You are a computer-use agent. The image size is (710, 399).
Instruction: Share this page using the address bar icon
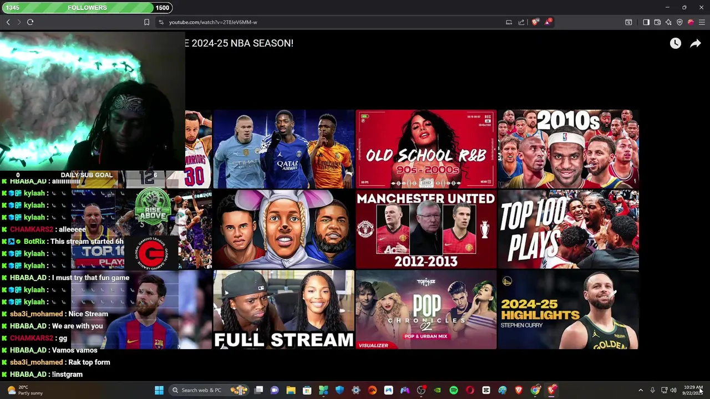[x=521, y=22]
